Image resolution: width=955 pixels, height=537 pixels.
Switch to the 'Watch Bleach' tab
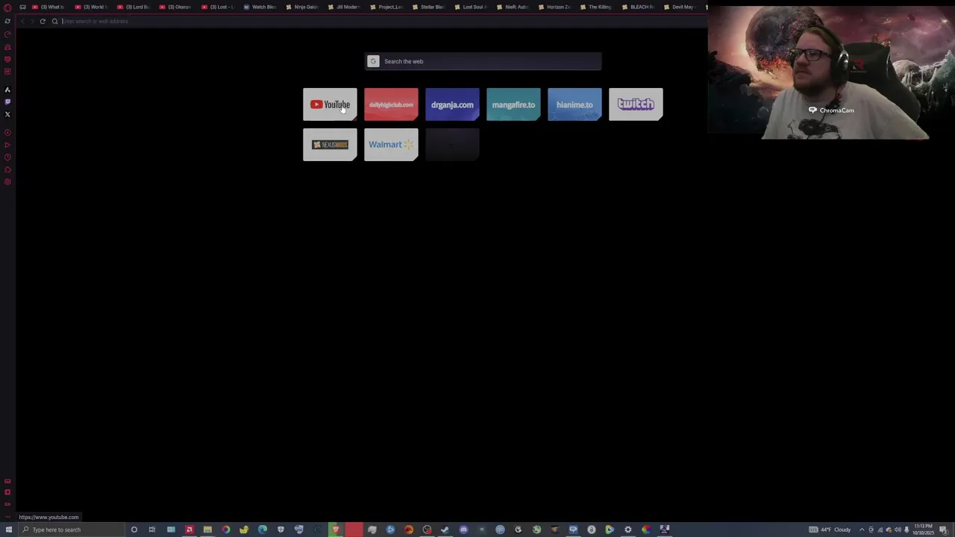[261, 7]
